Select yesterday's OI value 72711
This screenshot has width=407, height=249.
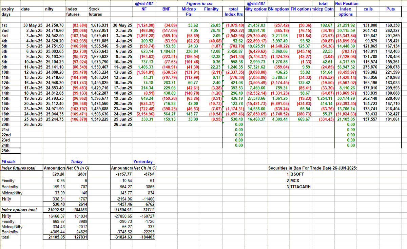click(148, 210)
